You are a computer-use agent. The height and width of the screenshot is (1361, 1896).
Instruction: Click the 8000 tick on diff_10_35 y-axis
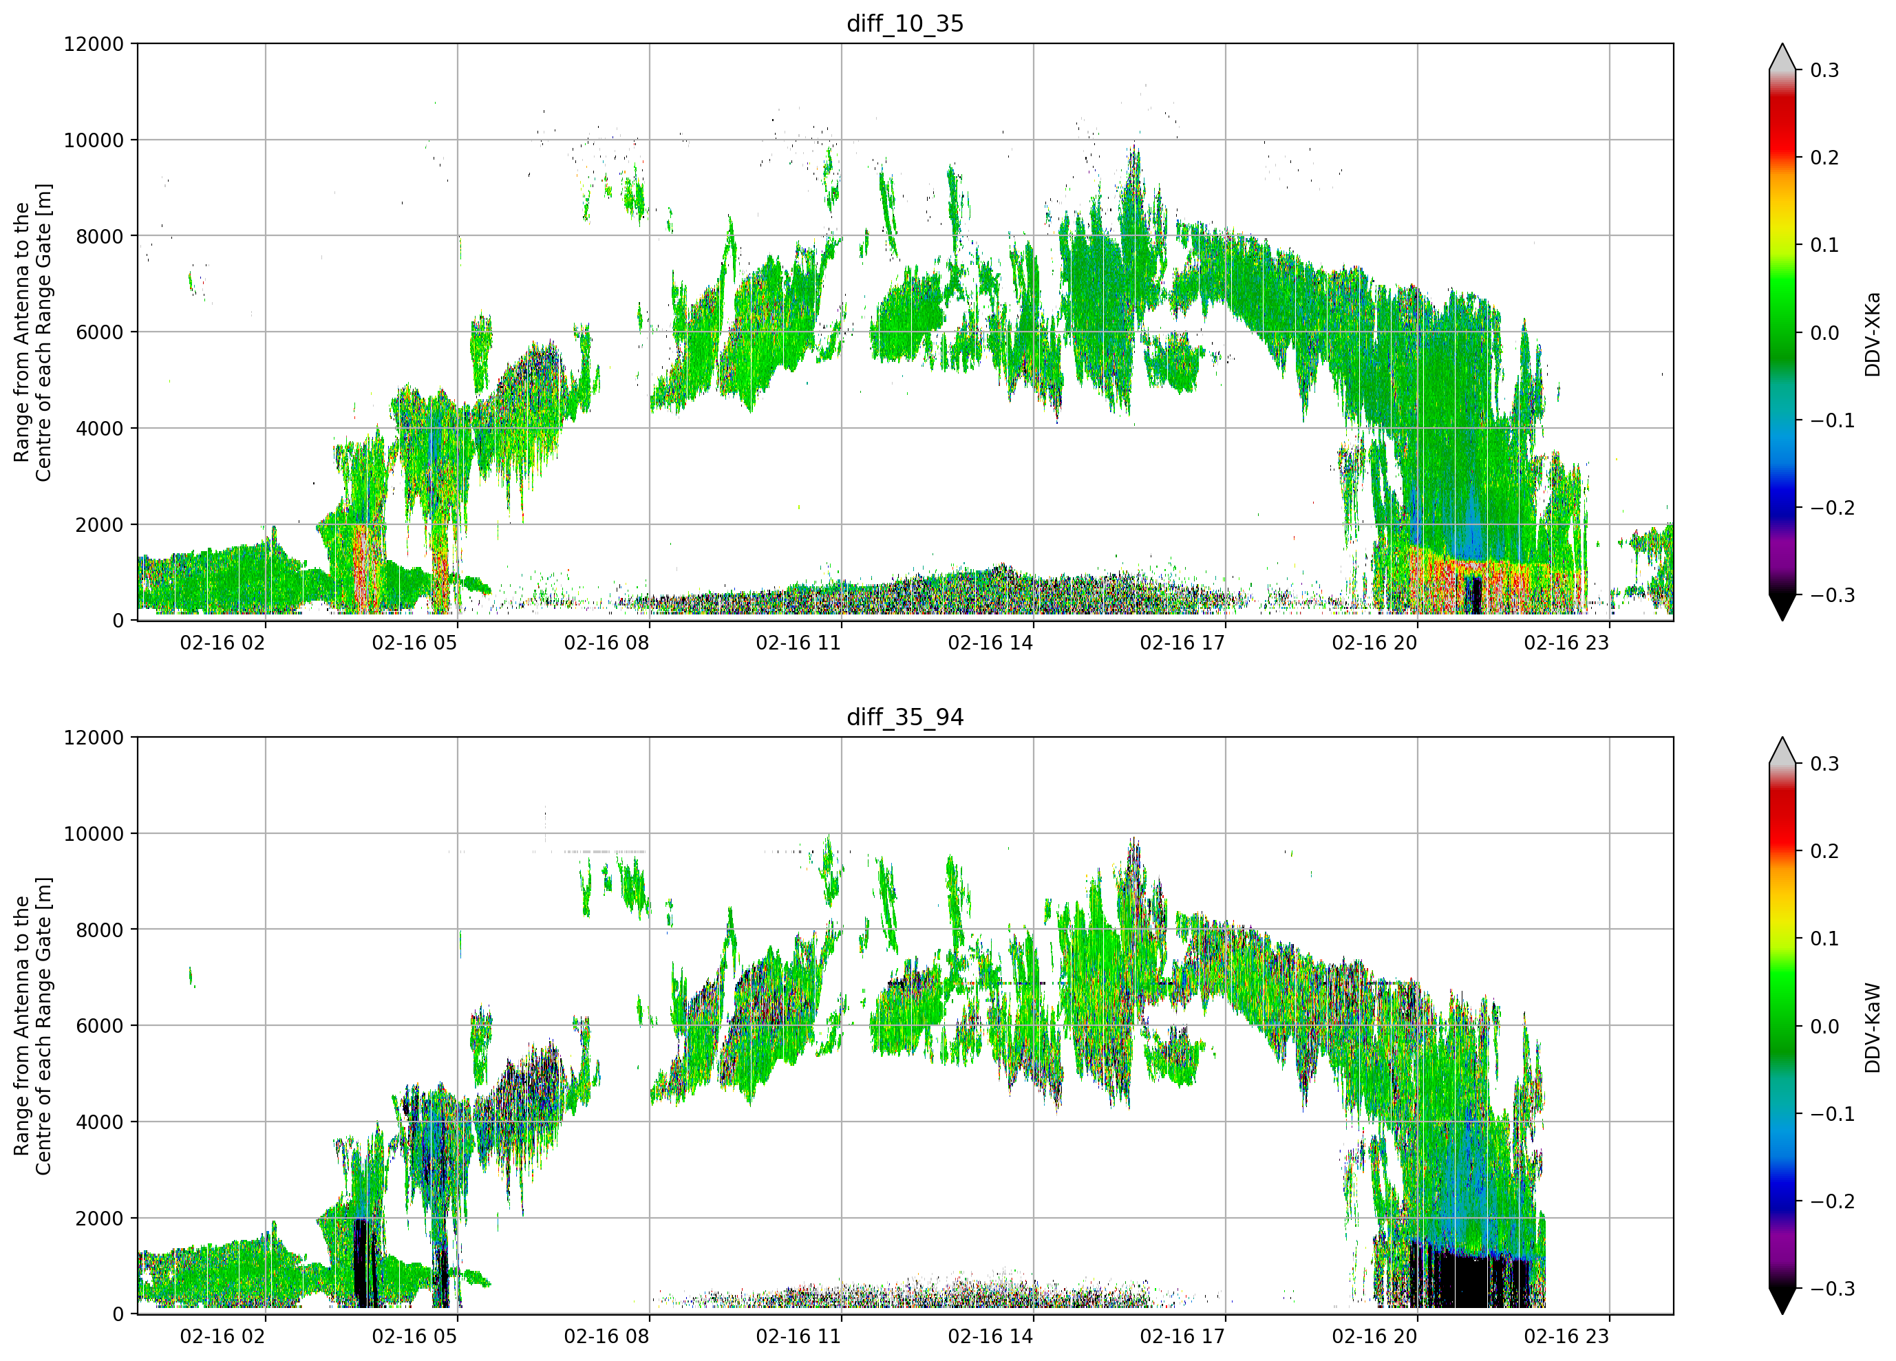click(x=100, y=237)
